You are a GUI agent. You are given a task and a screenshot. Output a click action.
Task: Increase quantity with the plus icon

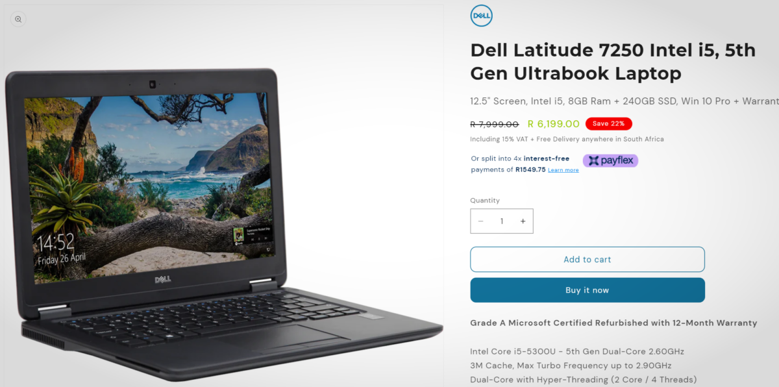(523, 221)
